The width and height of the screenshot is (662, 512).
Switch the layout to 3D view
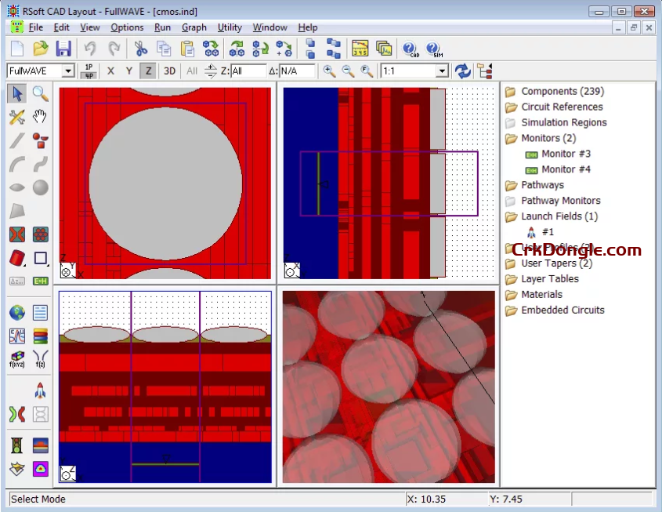click(169, 71)
